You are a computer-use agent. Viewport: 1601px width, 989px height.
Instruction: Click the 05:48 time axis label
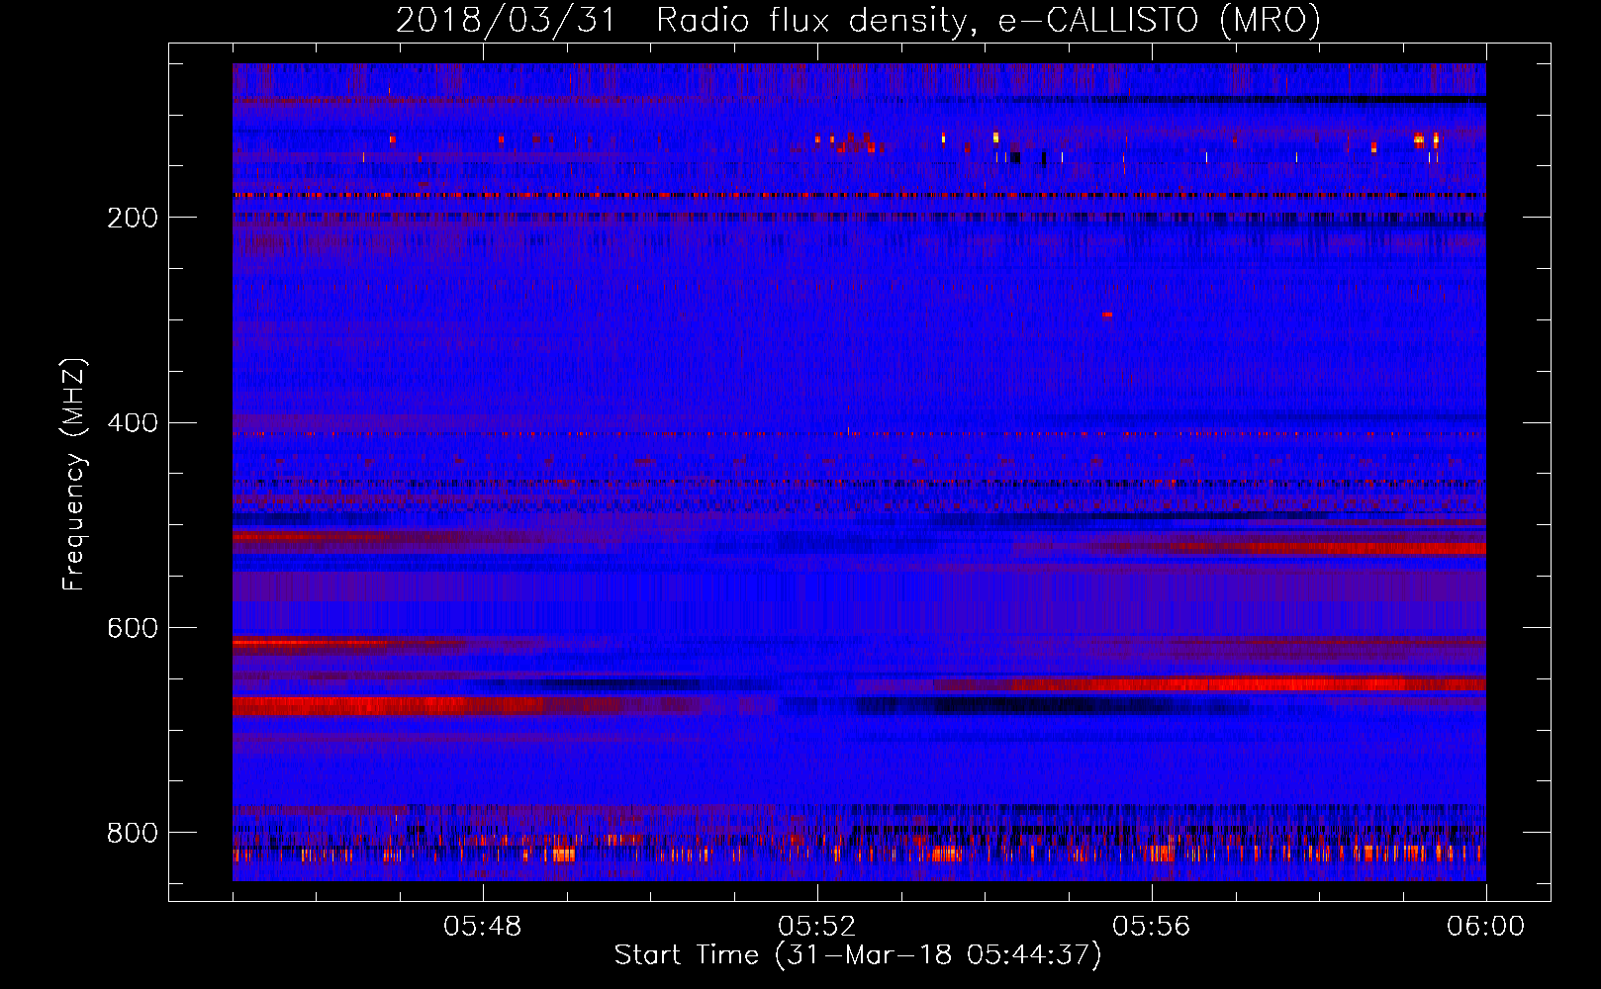483,927
